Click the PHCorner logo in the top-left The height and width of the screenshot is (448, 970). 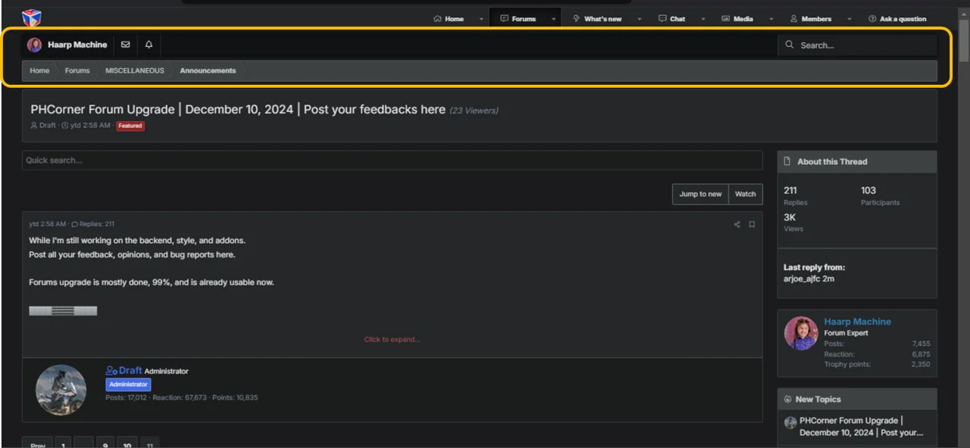click(31, 18)
